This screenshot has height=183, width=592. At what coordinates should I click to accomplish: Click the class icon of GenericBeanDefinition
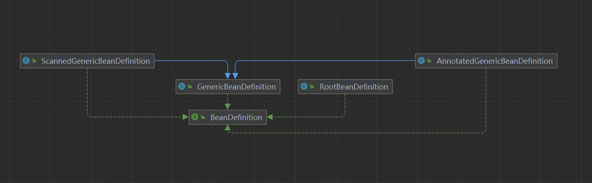[182, 87]
